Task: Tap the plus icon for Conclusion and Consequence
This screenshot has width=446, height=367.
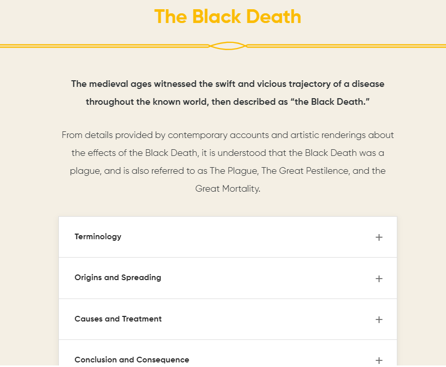Action: (x=378, y=360)
